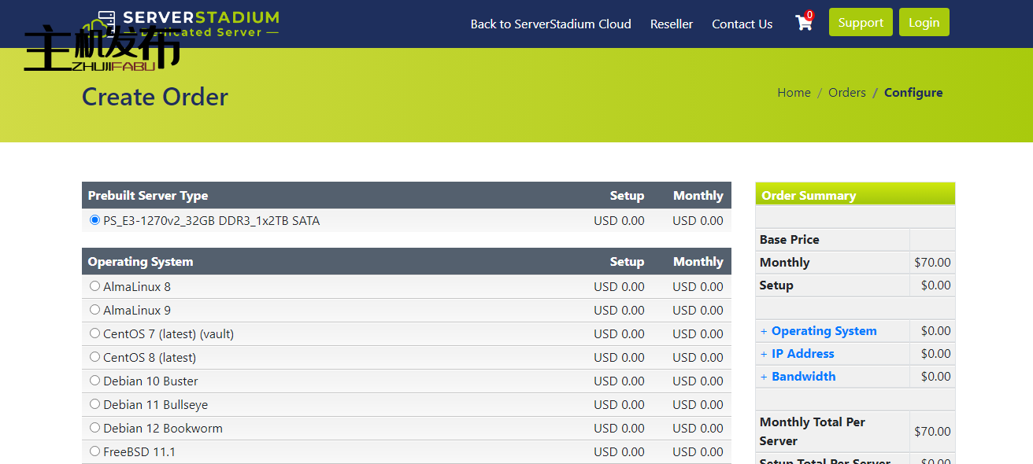Image resolution: width=1033 pixels, height=464 pixels.
Task: Select Debian 10 Buster option
Action: [x=95, y=381]
